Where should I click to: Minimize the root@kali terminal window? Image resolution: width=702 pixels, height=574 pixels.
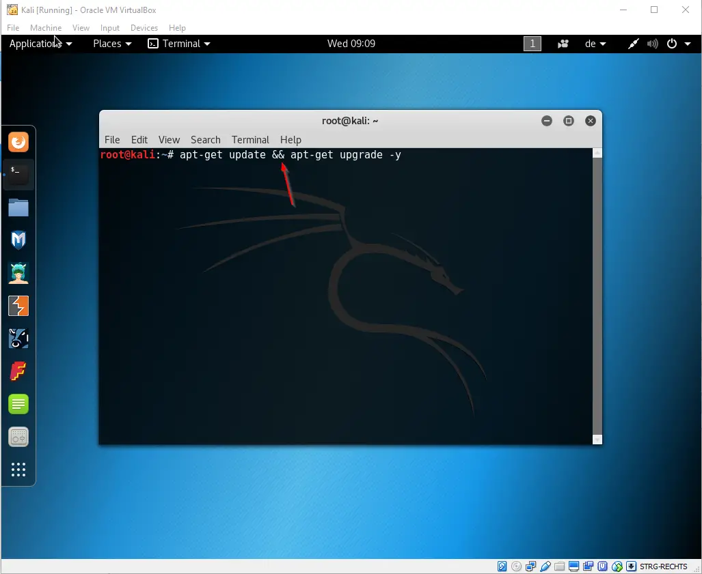coord(547,121)
